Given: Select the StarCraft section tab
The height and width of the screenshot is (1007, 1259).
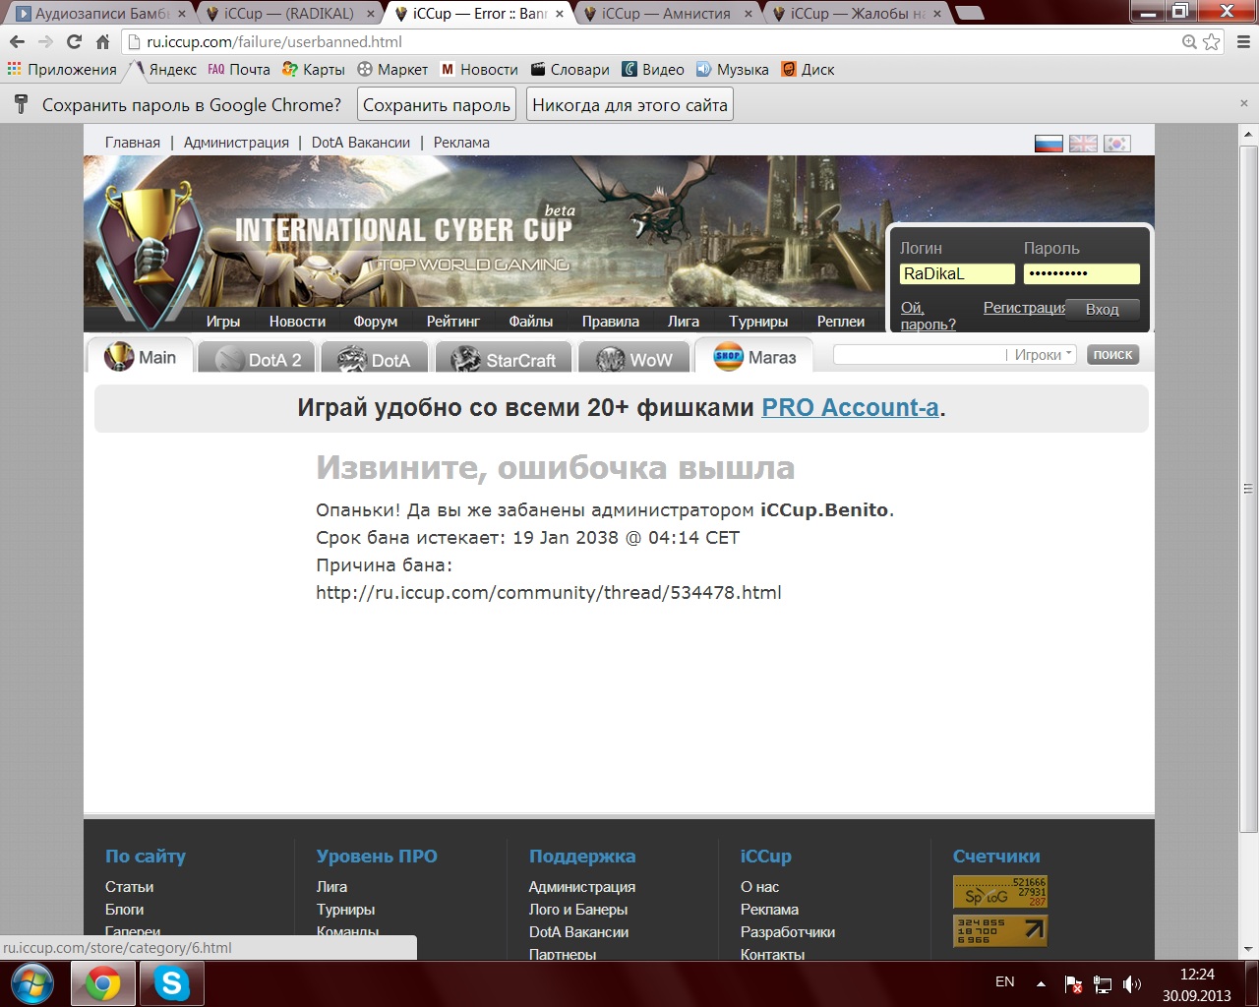Looking at the screenshot, I should coord(503,359).
